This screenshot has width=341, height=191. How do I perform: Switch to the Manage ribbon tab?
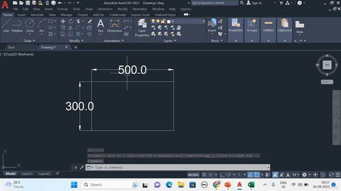point(67,15)
